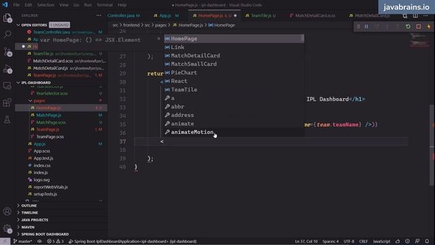Screen dimensions: 435x245
Task: Select HomePage suggestion in autocomplete list
Action: [x=234, y=39]
